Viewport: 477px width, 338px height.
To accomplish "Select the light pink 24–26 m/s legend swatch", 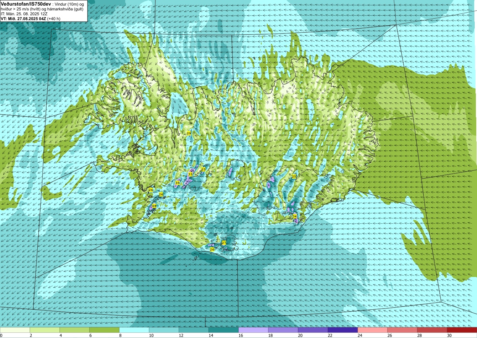I will tap(373, 330).
